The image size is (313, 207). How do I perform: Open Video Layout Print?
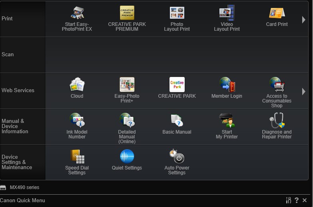(227, 13)
